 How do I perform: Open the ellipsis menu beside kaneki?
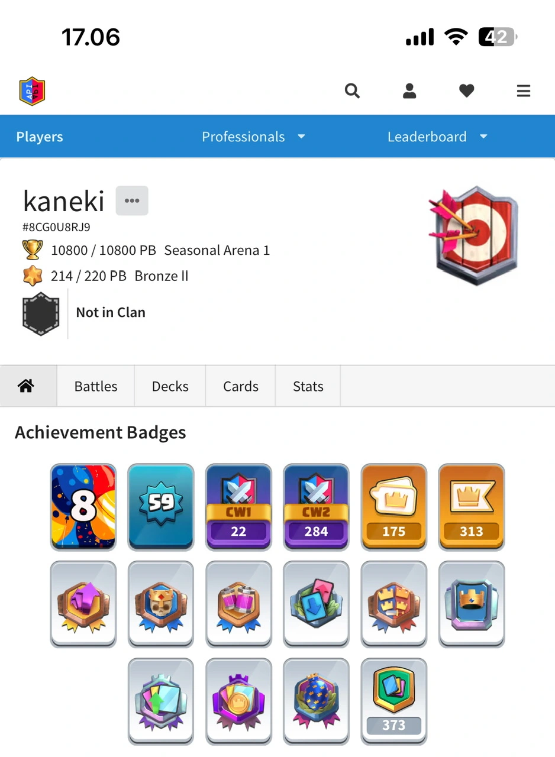[132, 200]
